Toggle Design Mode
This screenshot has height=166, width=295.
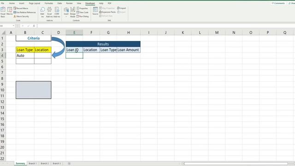tap(73, 12)
